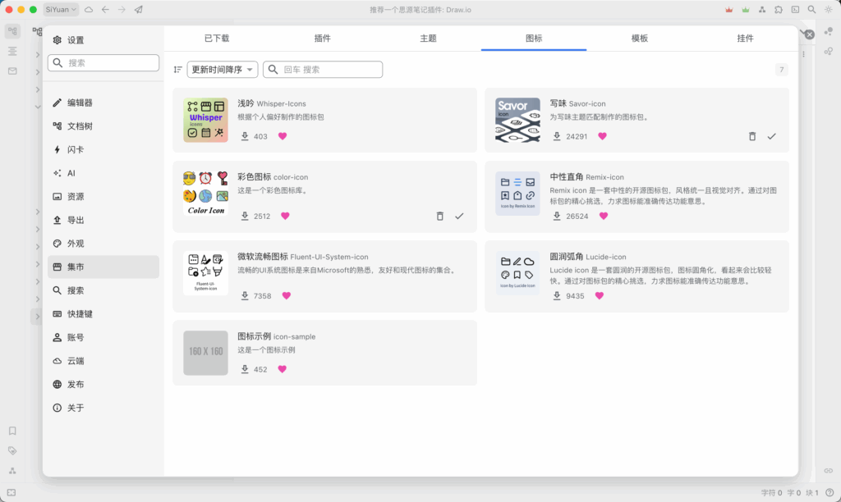Click the download icon for Whisper-Icons
Viewport: 841px width, 502px height.
pos(245,136)
